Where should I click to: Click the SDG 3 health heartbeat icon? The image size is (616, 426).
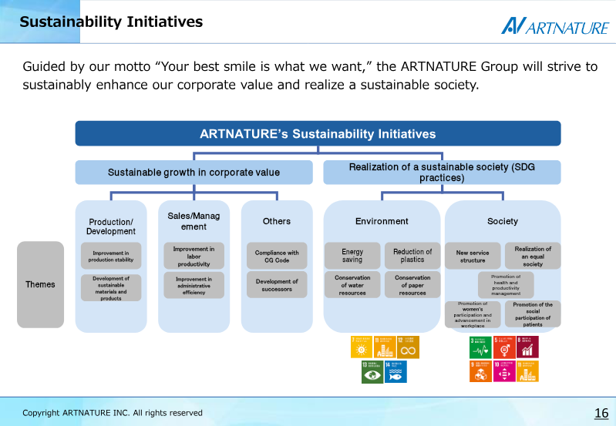(x=480, y=347)
